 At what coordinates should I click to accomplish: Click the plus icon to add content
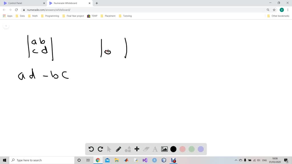137,149
